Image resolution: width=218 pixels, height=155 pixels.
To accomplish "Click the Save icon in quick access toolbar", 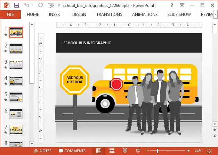I will click(x=16, y=5).
